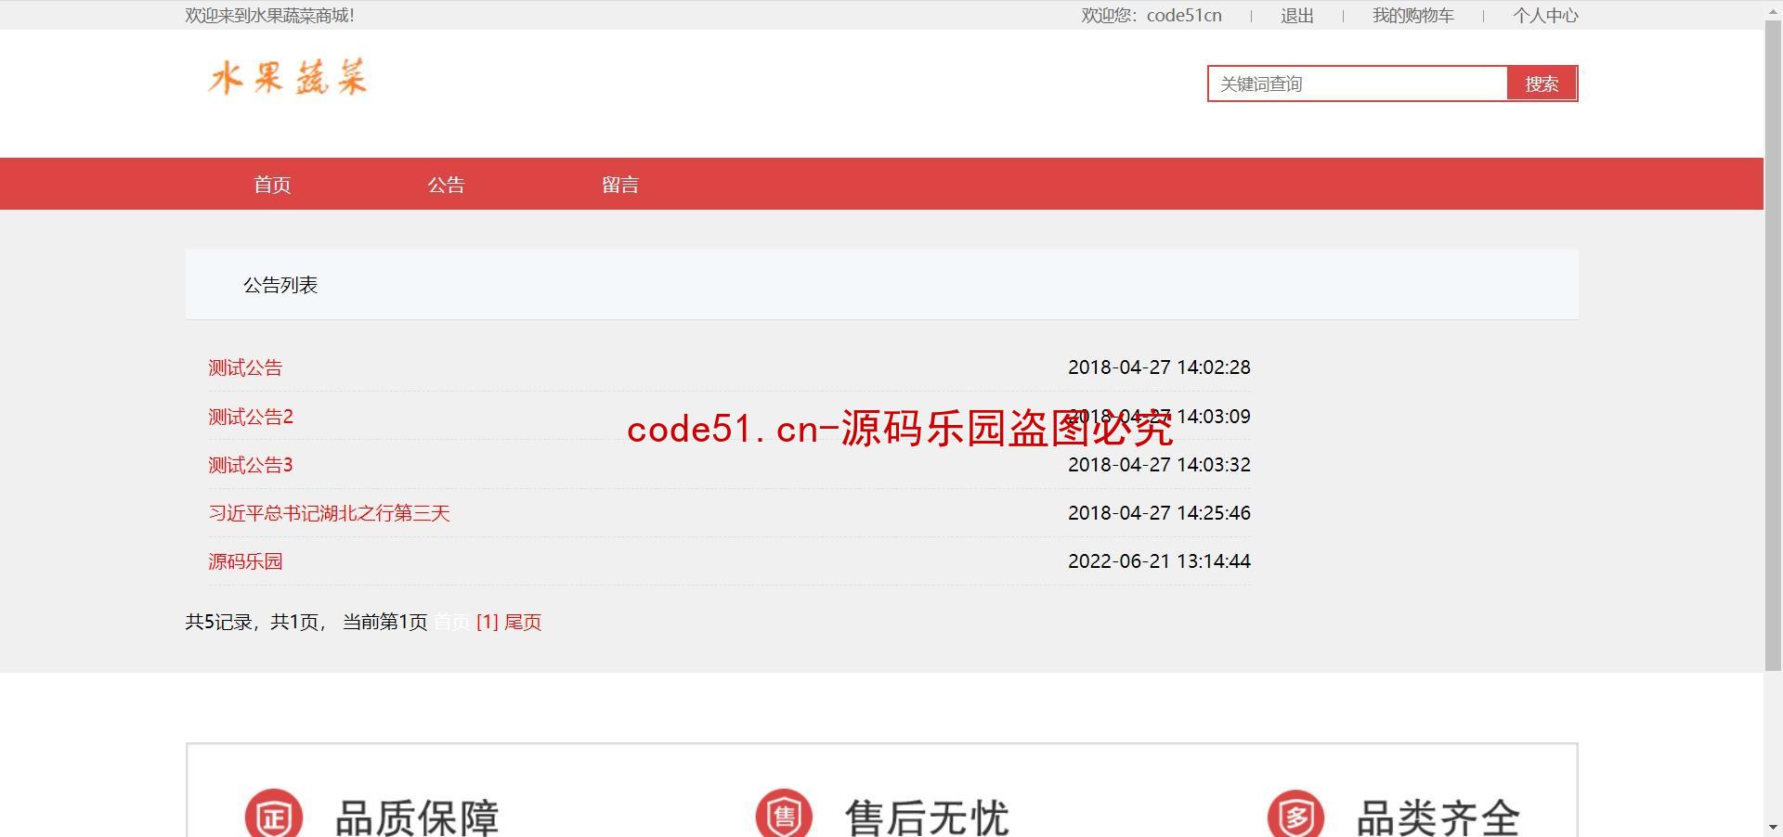Click the 售后无忧 shield icon

point(785,815)
